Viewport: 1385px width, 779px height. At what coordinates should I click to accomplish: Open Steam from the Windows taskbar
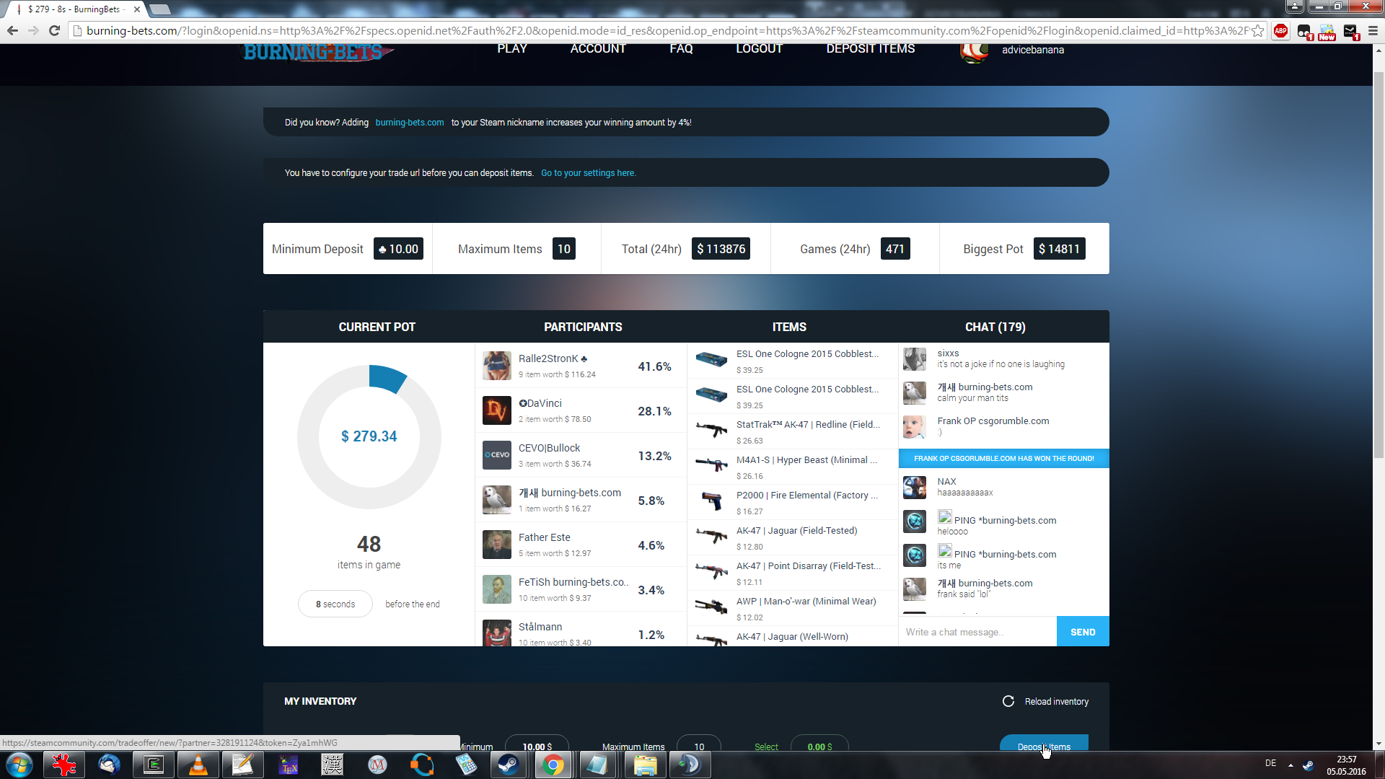[508, 765]
